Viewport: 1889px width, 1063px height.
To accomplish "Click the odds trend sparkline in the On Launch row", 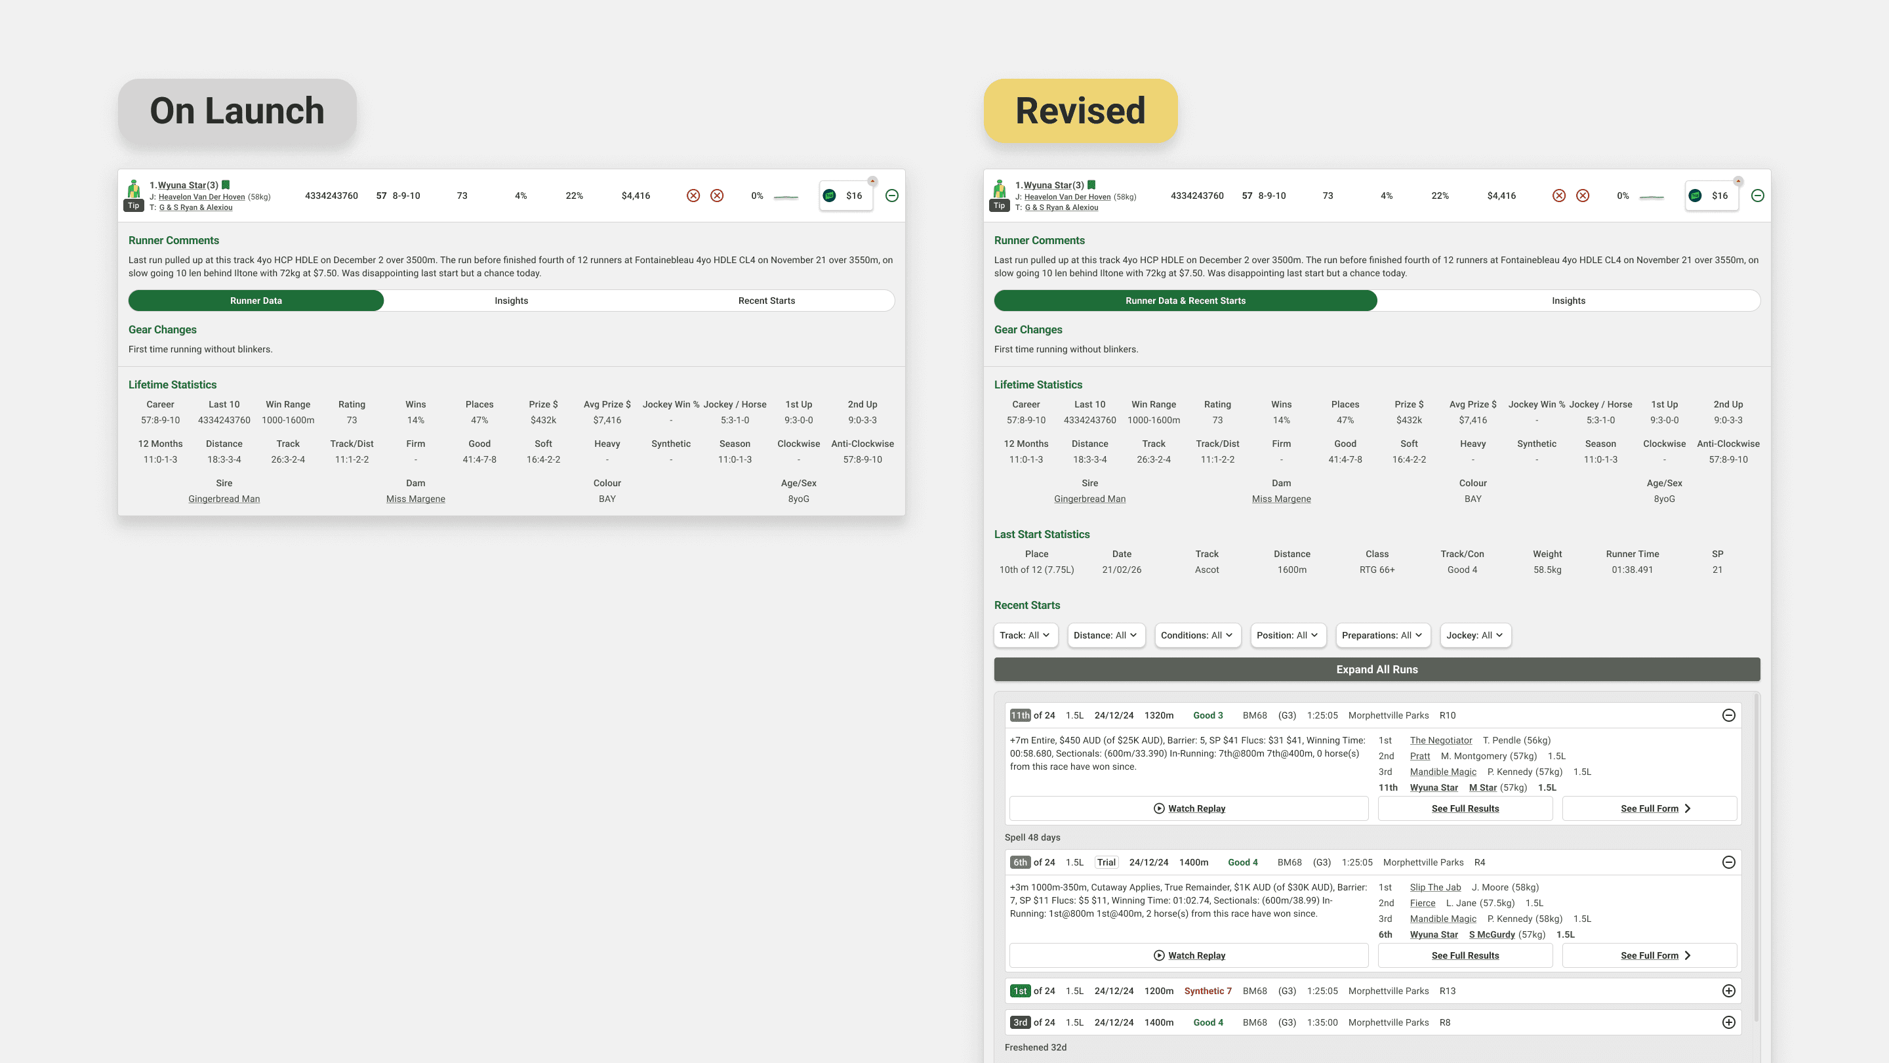I will [785, 197].
